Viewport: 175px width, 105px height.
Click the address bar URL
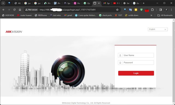click(x=68, y=10)
